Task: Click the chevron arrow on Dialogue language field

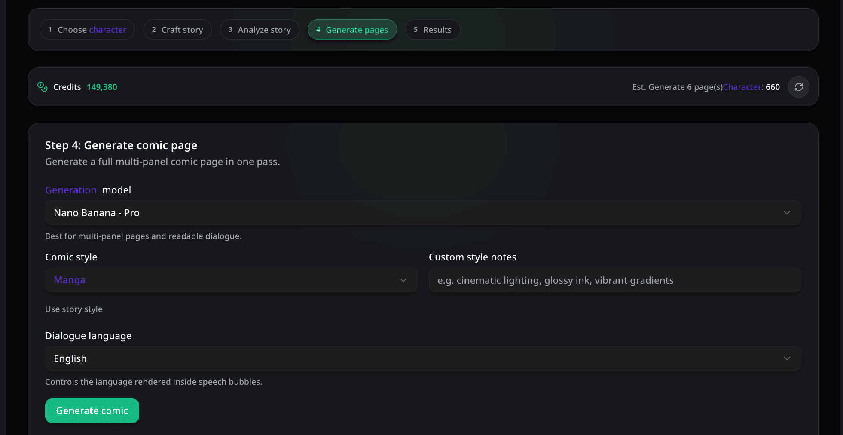Action: pos(787,358)
